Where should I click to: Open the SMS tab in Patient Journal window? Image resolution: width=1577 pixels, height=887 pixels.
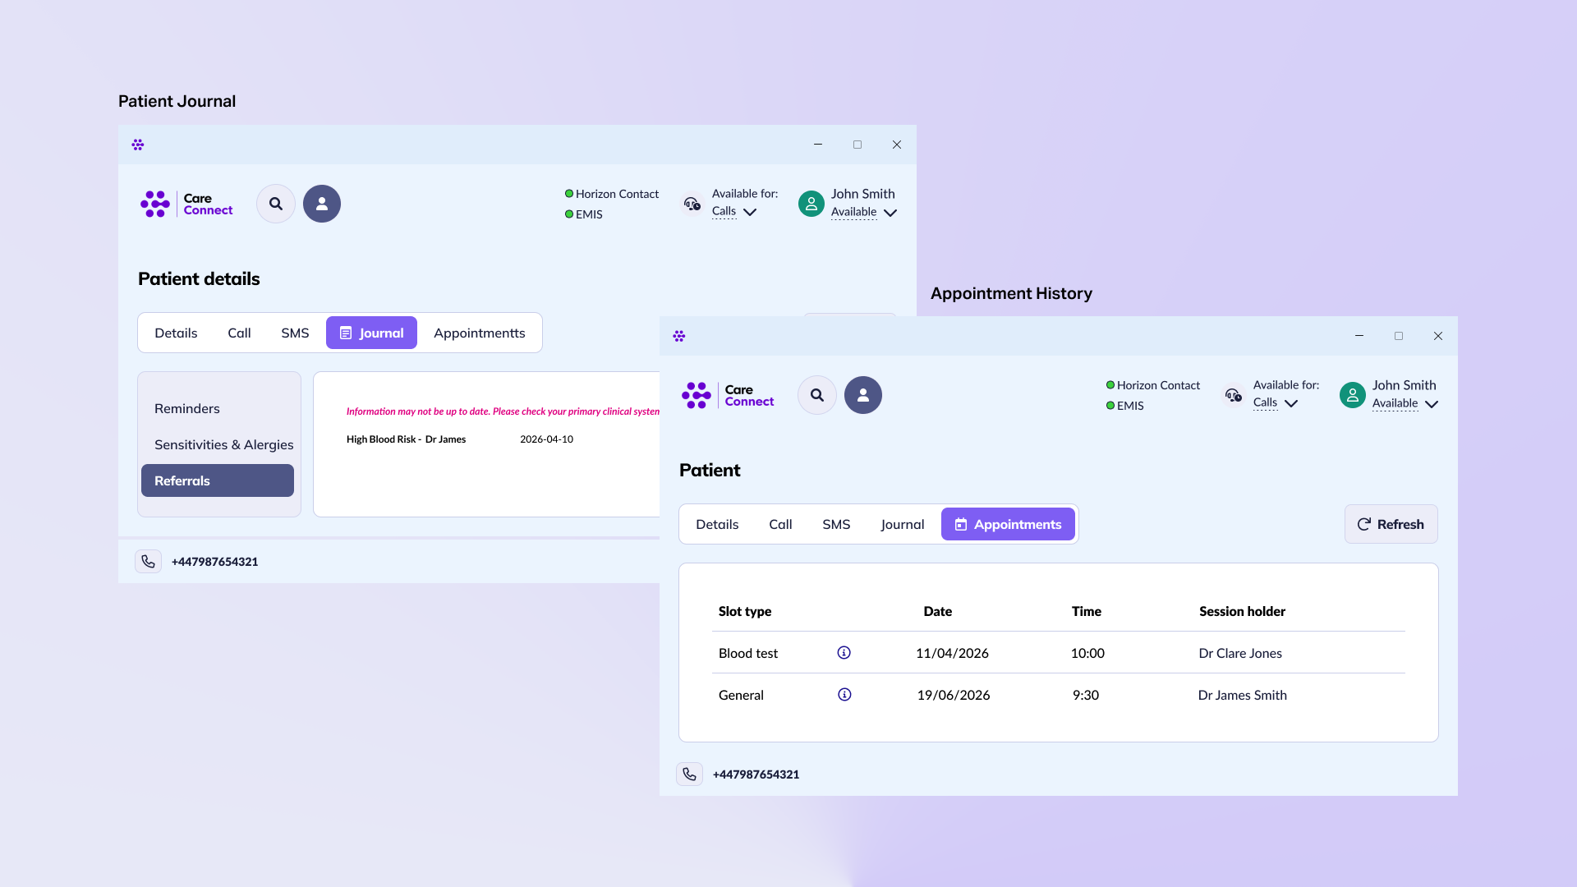295,333
